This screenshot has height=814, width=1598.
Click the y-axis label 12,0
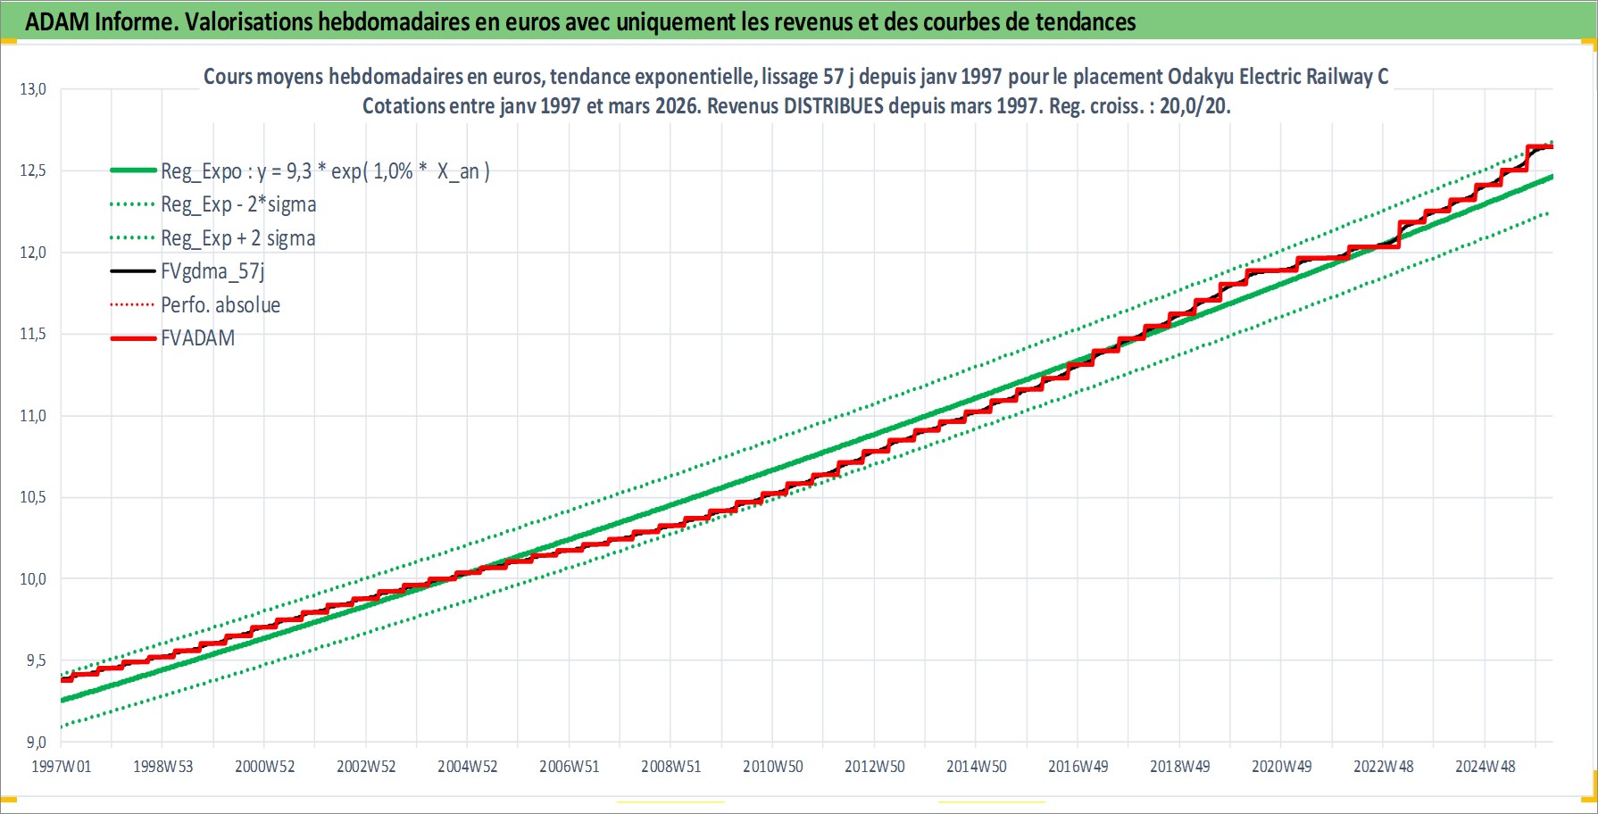tap(33, 253)
